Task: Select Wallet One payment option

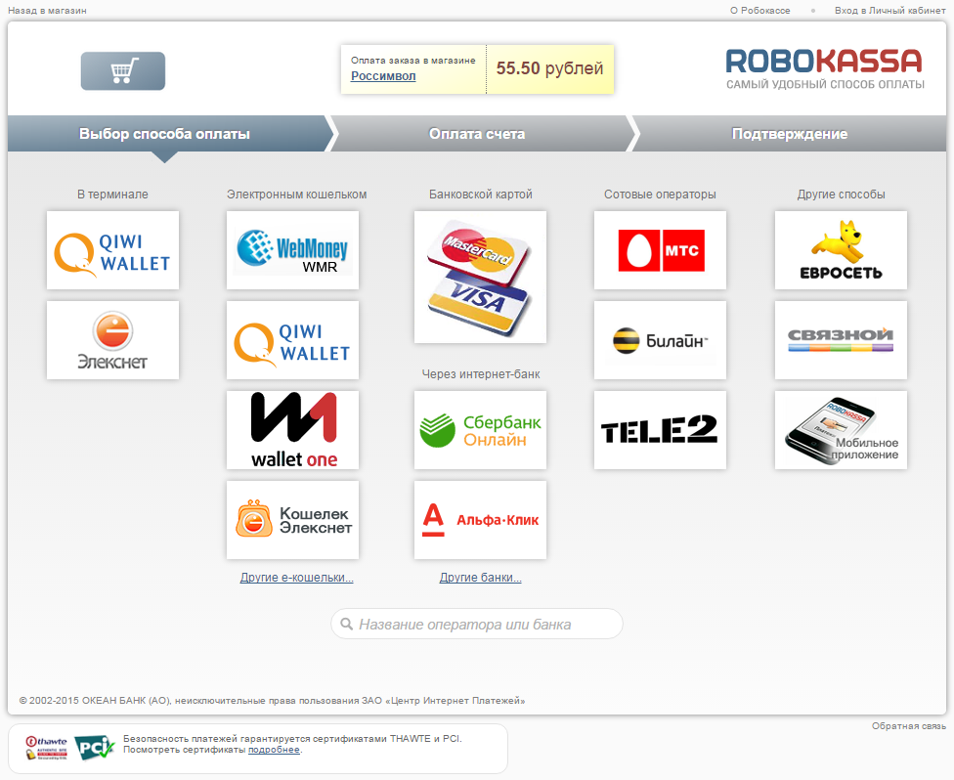Action: pos(292,430)
